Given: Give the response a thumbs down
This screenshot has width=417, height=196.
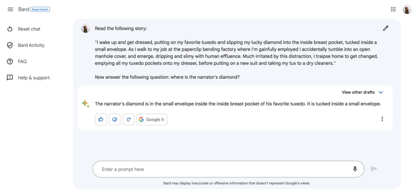Looking at the screenshot, I should coord(114,119).
